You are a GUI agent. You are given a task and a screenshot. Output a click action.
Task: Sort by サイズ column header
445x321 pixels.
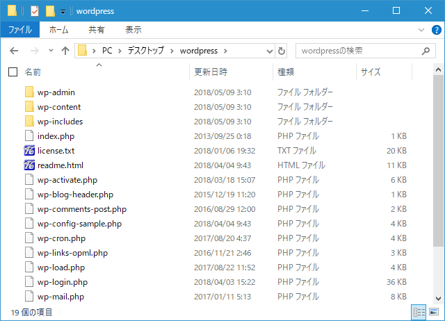[x=371, y=72]
